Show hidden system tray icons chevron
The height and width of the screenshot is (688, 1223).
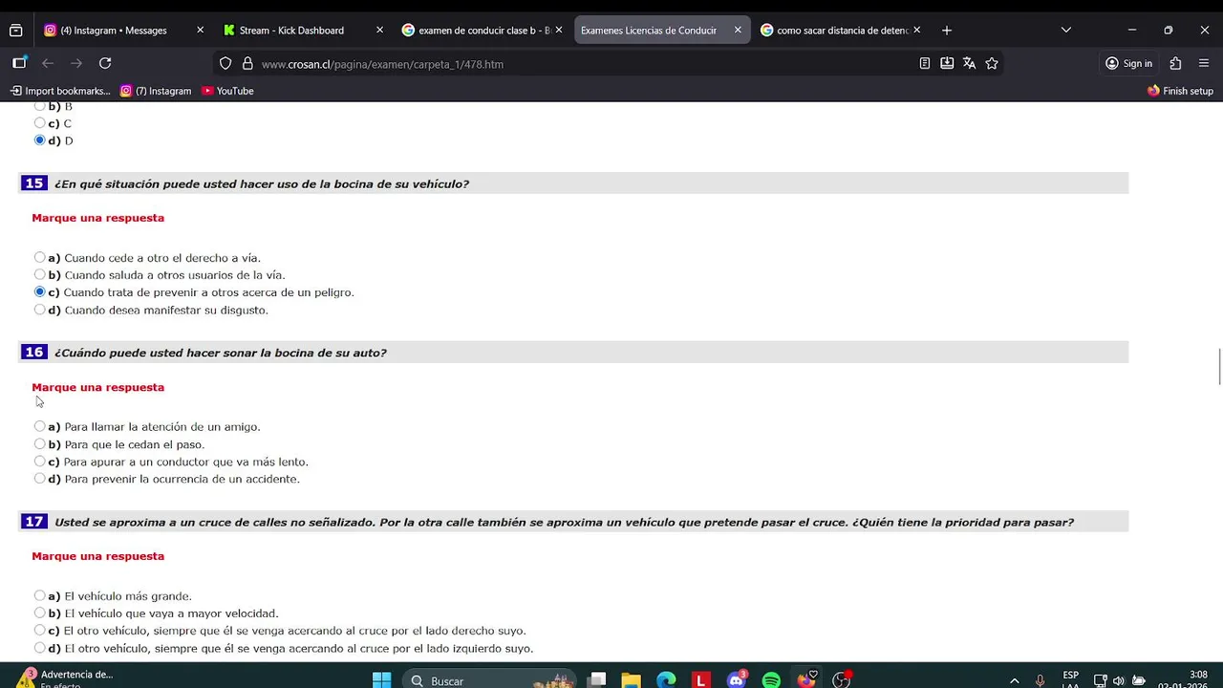(1014, 681)
